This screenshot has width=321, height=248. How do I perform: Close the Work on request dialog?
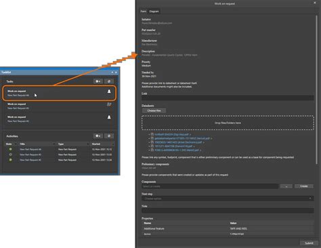pos(315,3)
